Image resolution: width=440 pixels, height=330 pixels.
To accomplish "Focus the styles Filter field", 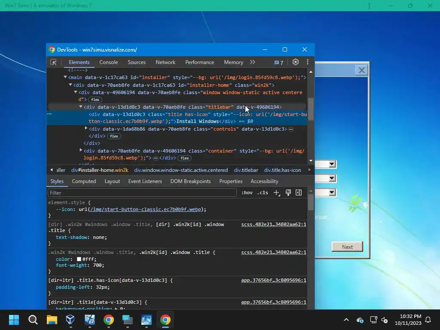I will (142, 193).
